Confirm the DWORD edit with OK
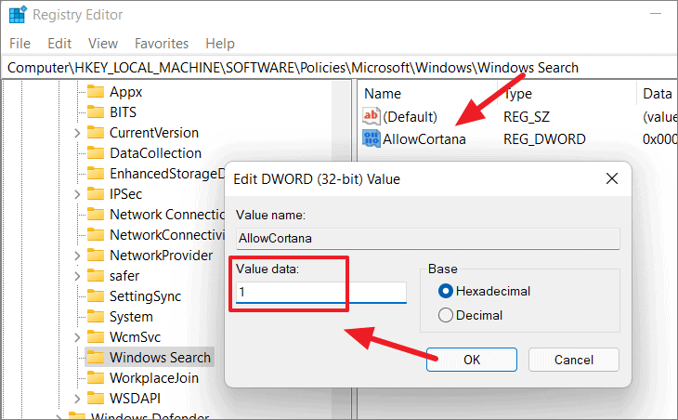This screenshot has width=678, height=420. click(x=471, y=360)
